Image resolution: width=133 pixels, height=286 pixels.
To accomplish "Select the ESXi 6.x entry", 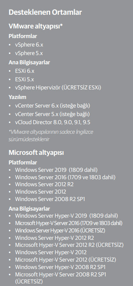I will coord(25,71).
